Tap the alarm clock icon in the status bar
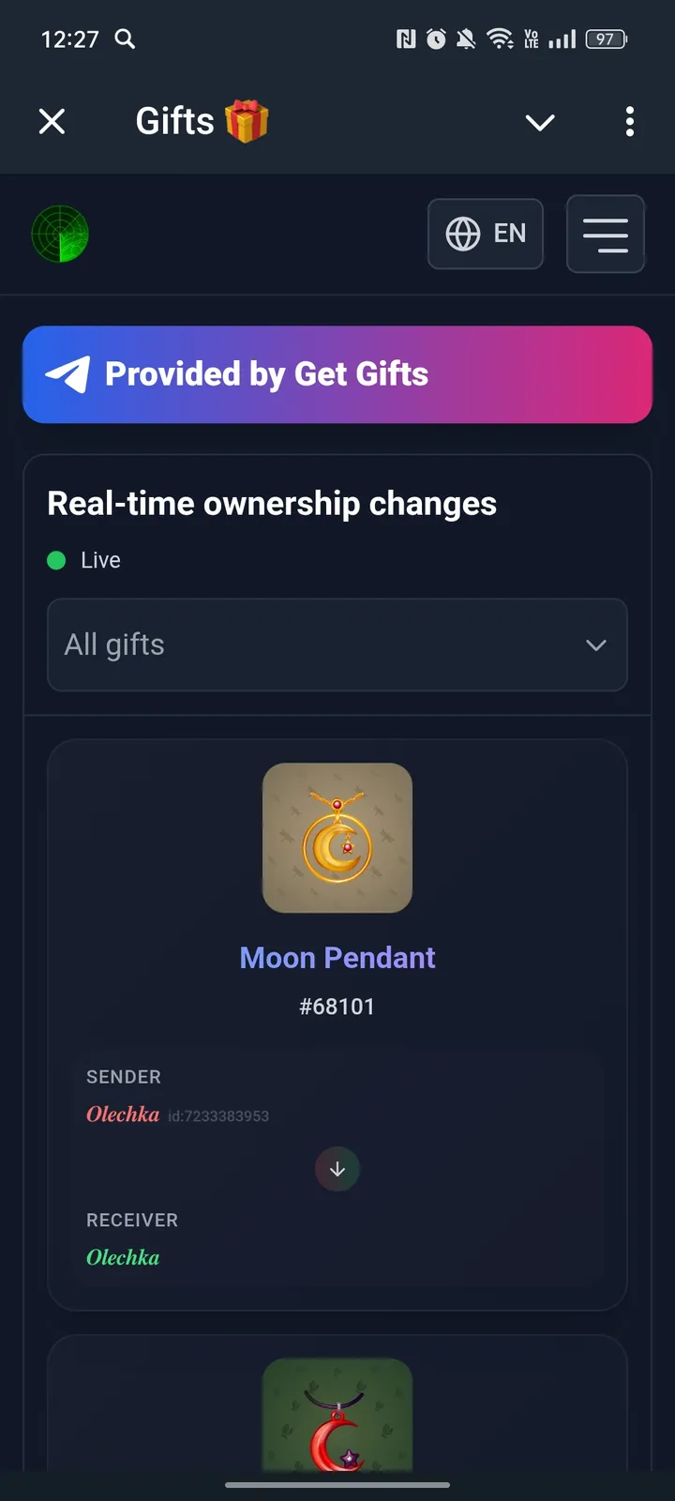 [436, 39]
